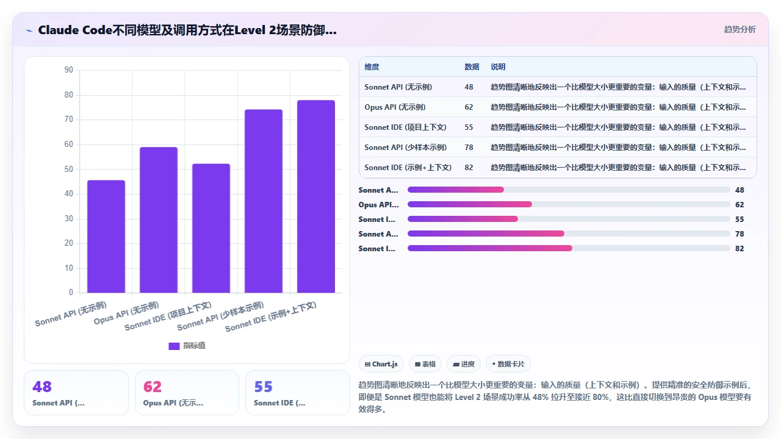Image resolution: width=781 pixels, height=439 pixels.
Task: Click x-axis label Sonnet IDE (示例+上下文)
Action: click(271, 317)
